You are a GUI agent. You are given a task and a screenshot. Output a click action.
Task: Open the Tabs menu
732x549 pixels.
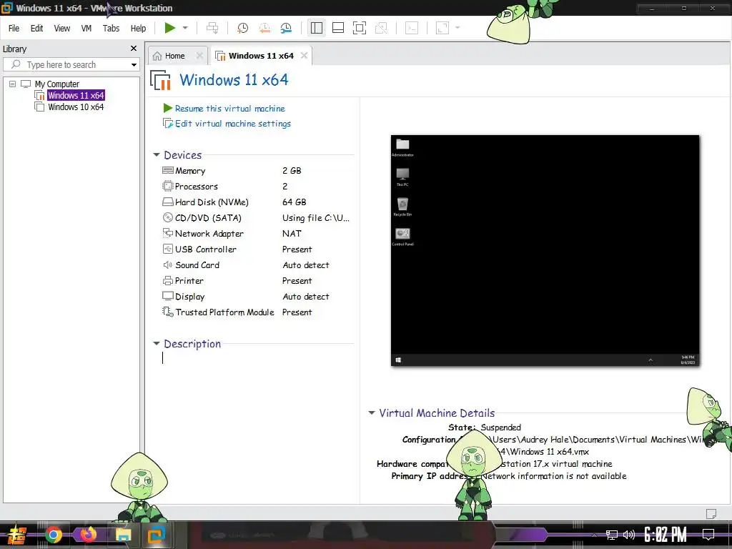(x=111, y=29)
